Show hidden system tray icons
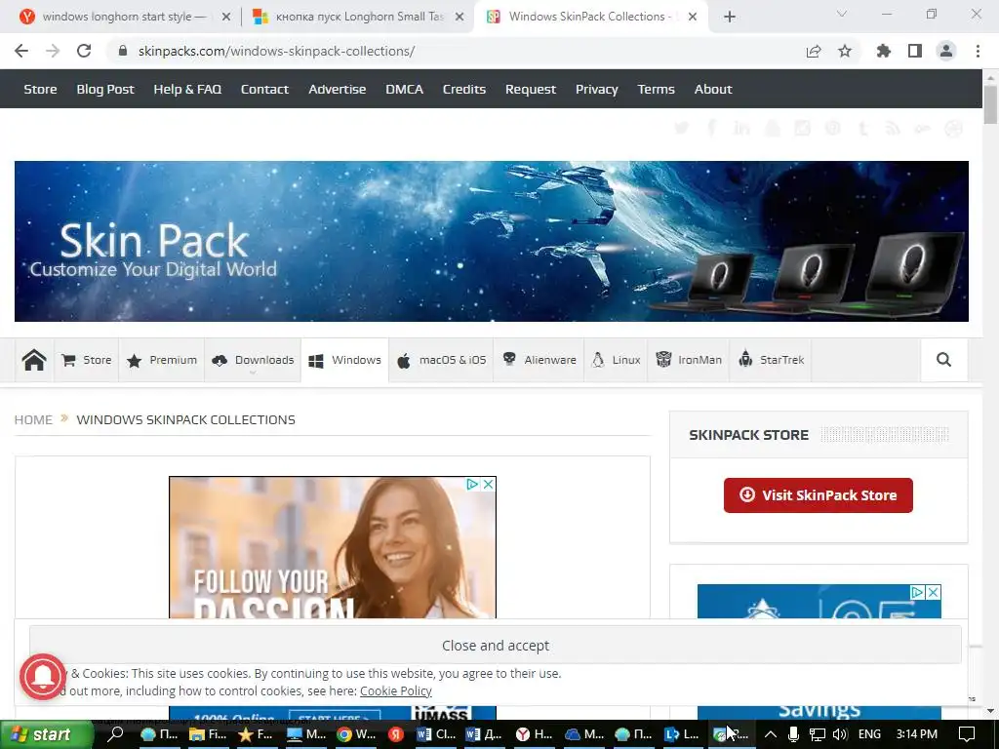 (771, 734)
